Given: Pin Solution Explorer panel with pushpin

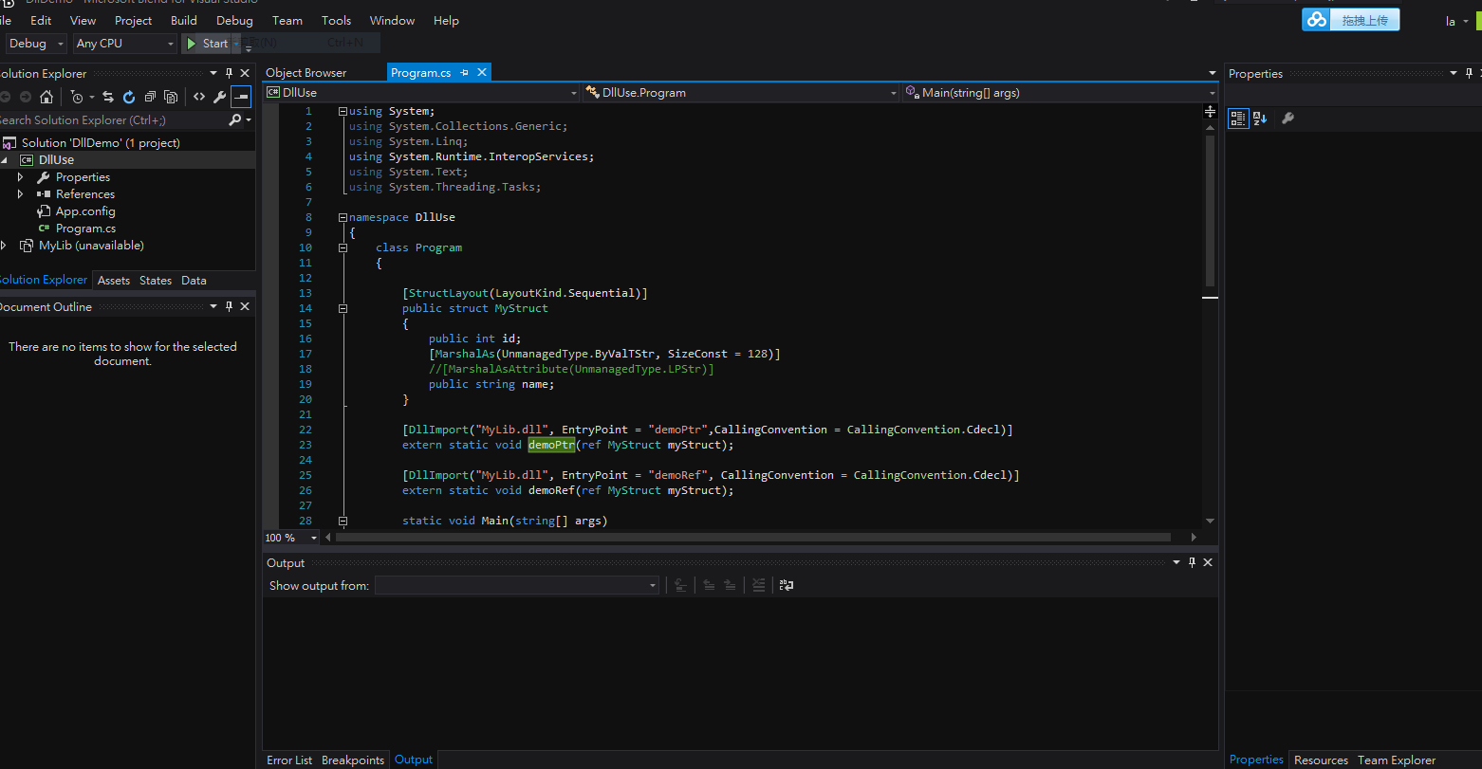Looking at the screenshot, I should pyautogui.click(x=229, y=73).
